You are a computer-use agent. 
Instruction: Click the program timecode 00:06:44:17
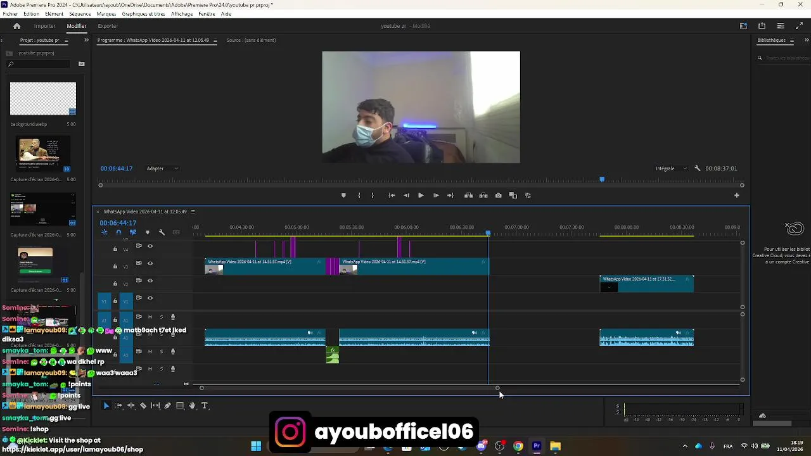pyautogui.click(x=116, y=168)
